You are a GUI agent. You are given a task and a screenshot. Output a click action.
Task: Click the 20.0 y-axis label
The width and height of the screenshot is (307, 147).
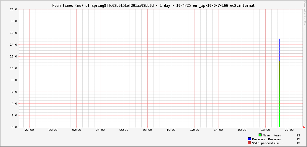13,9
